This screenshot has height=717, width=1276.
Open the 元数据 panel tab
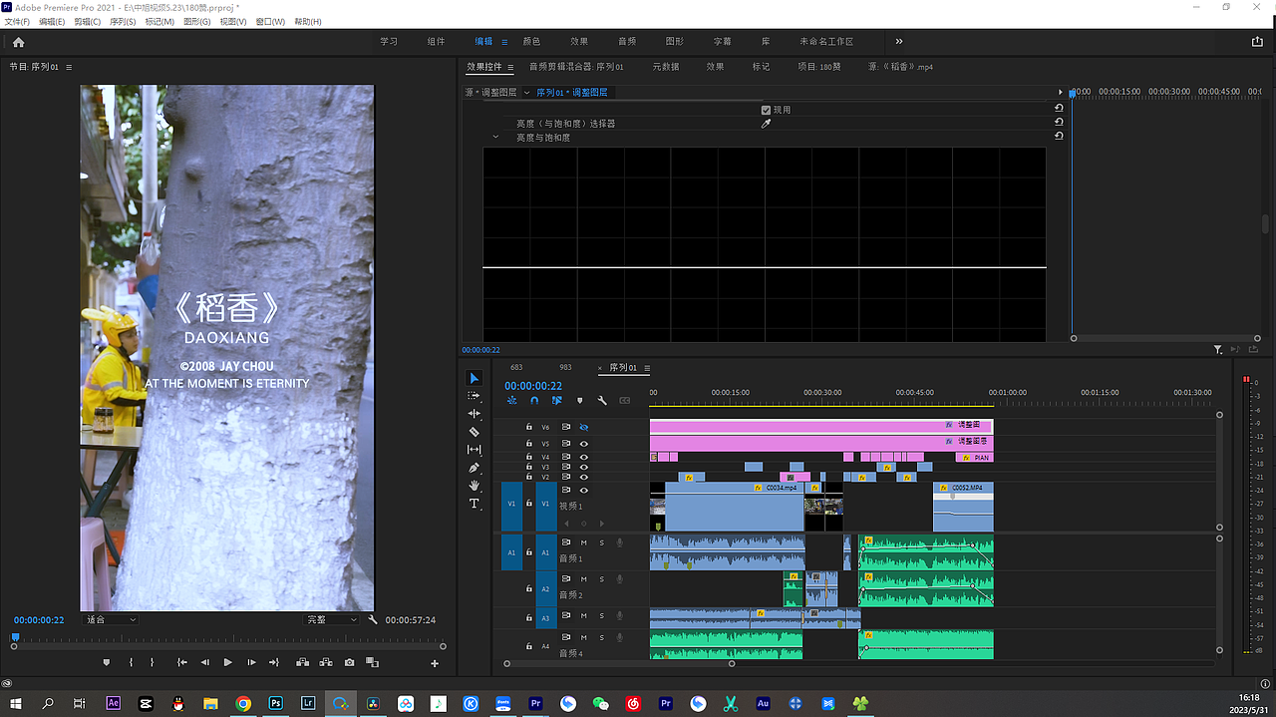(666, 67)
